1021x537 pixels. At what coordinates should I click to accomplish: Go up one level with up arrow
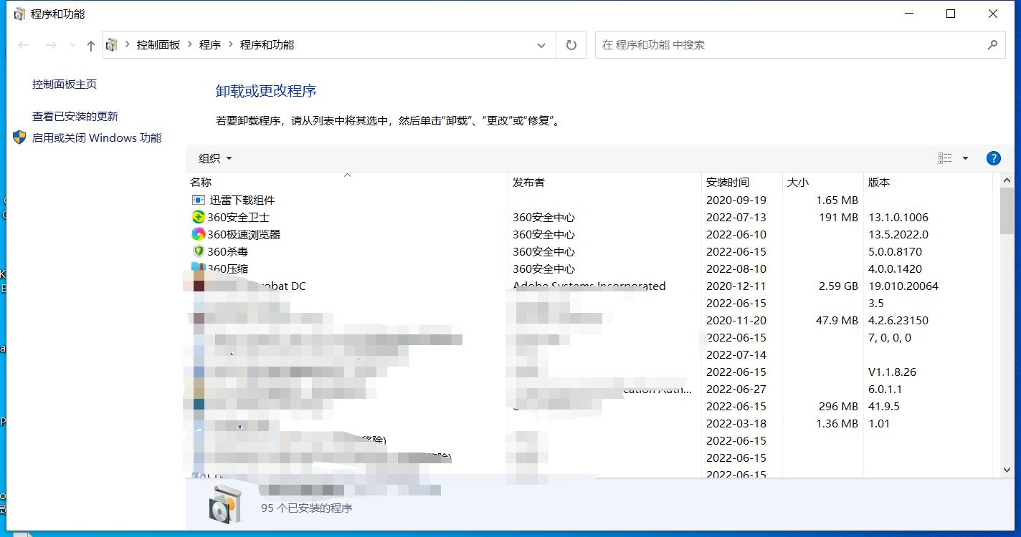point(90,45)
